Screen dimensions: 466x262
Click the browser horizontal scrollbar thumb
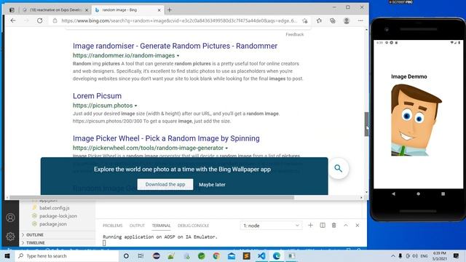coord(151,197)
